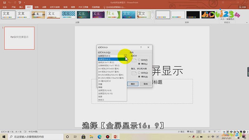Viewport: 249px width, 140px height.
Task: Switch to Slide Sorter view icon
Action: click(x=204, y=132)
